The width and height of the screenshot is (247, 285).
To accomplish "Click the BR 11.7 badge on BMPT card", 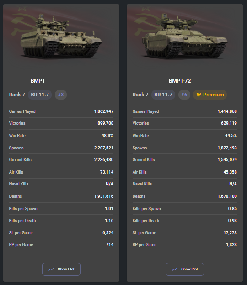I will click(40, 95).
